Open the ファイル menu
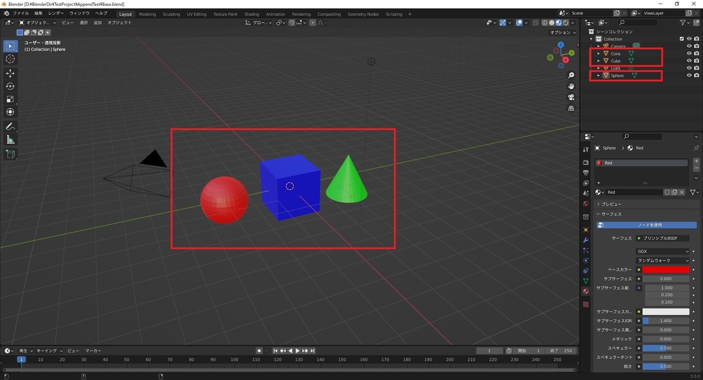Viewport: 703px width, 380px height. (x=21, y=13)
